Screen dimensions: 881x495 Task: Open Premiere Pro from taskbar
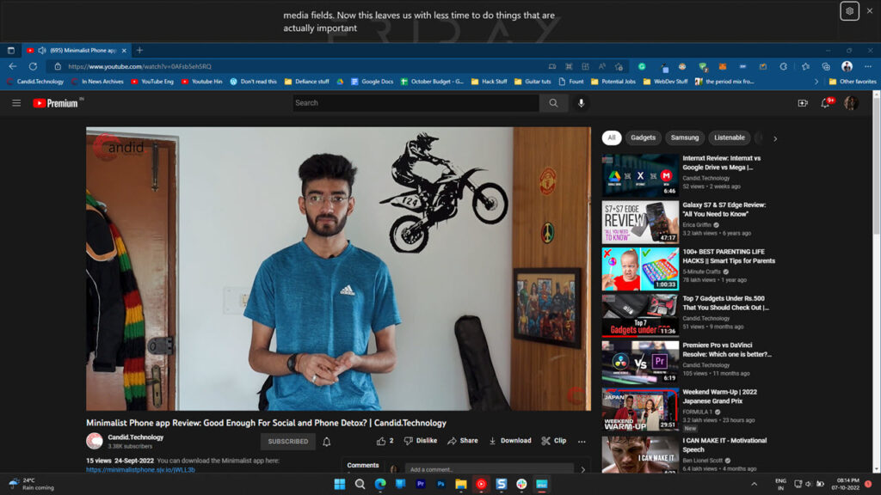click(420, 484)
